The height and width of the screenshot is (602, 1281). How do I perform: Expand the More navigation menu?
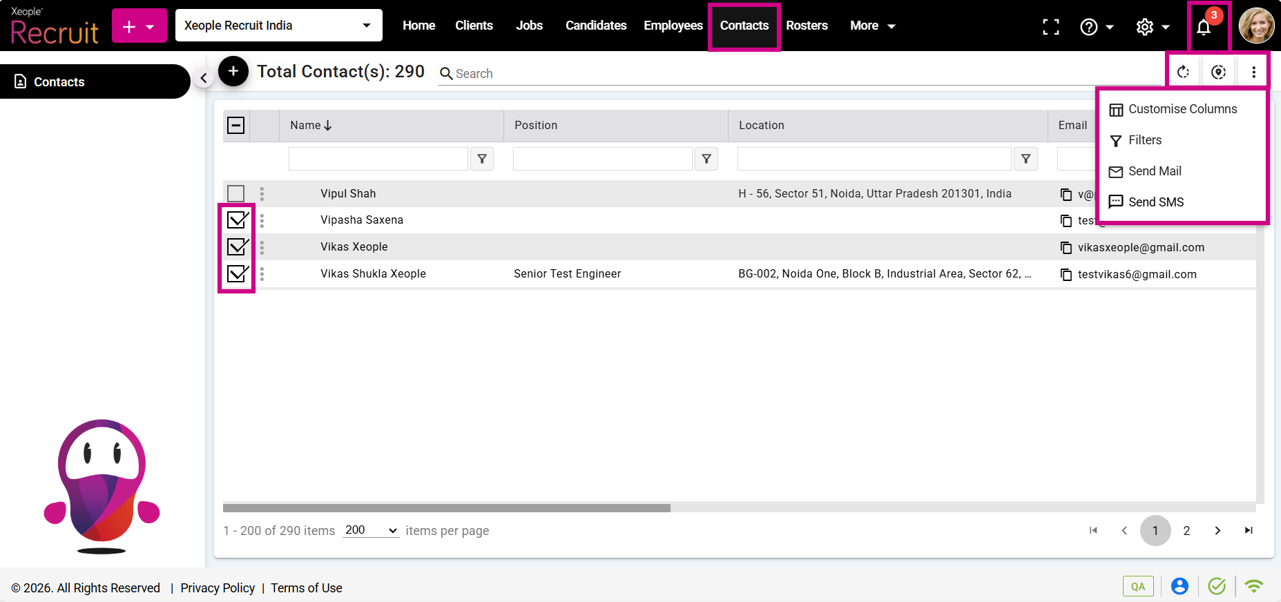click(x=872, y=26)
